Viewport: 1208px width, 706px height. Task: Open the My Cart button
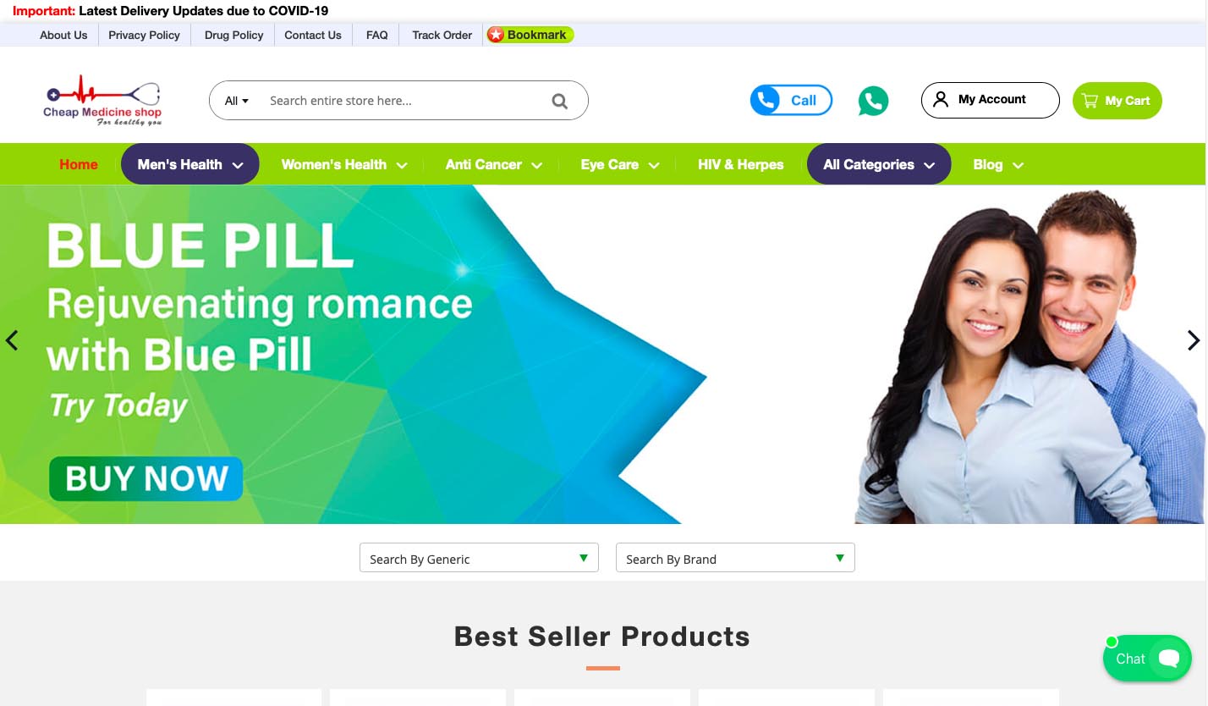1117,100
